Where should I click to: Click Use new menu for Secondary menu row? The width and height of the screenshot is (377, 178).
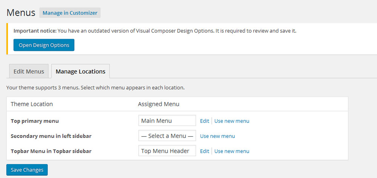[217, 136]
